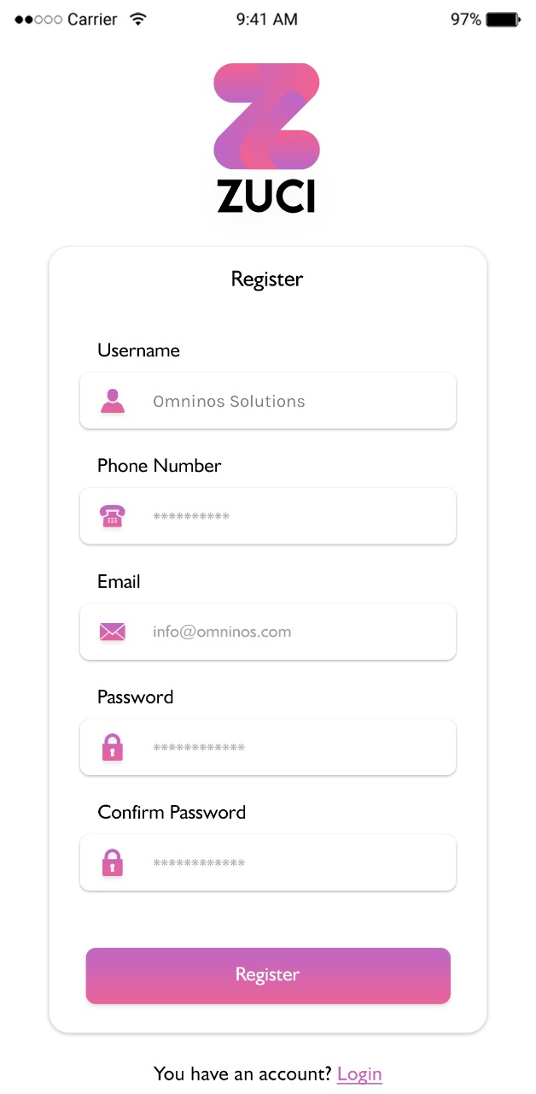Image resolution: width=536 pixels, height=1094 pixels.
Task: Tap the Carrier signal indicator
Action: coord(67,19)
